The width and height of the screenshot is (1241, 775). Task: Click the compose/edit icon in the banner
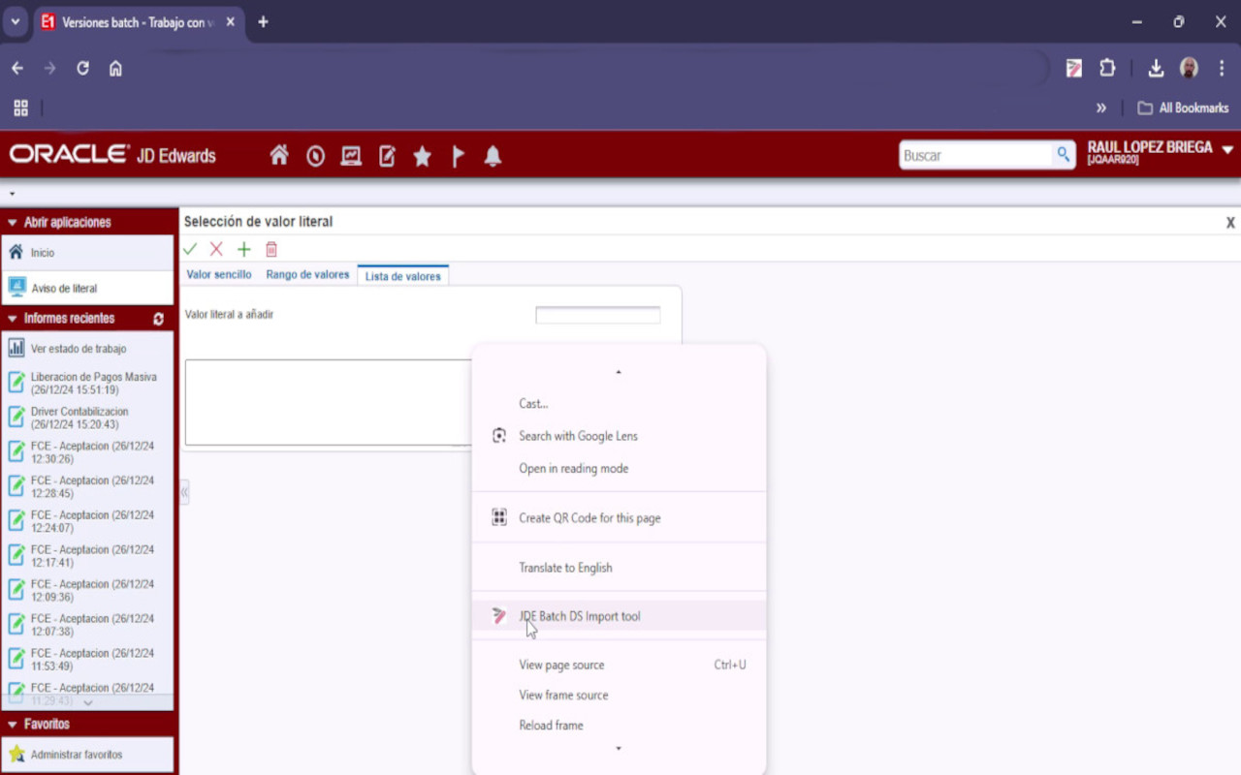386,155
